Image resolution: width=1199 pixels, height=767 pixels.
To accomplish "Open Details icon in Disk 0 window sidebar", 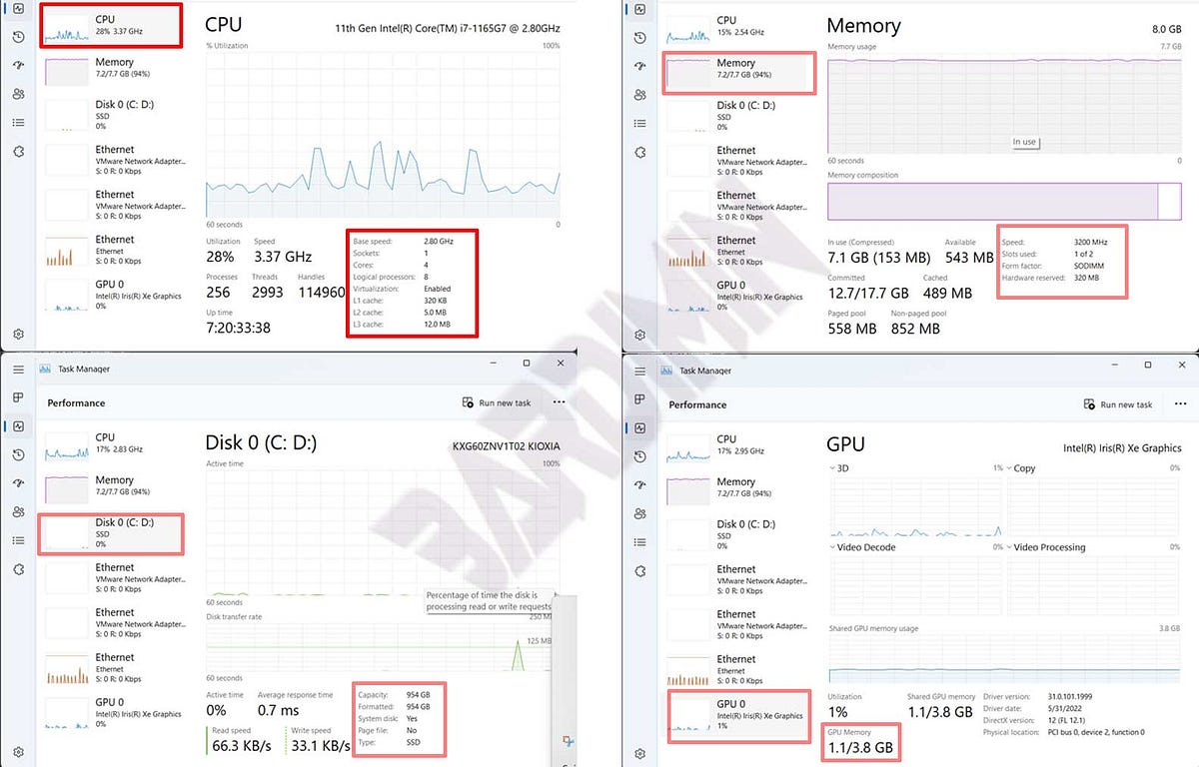I will pos(18,540).
